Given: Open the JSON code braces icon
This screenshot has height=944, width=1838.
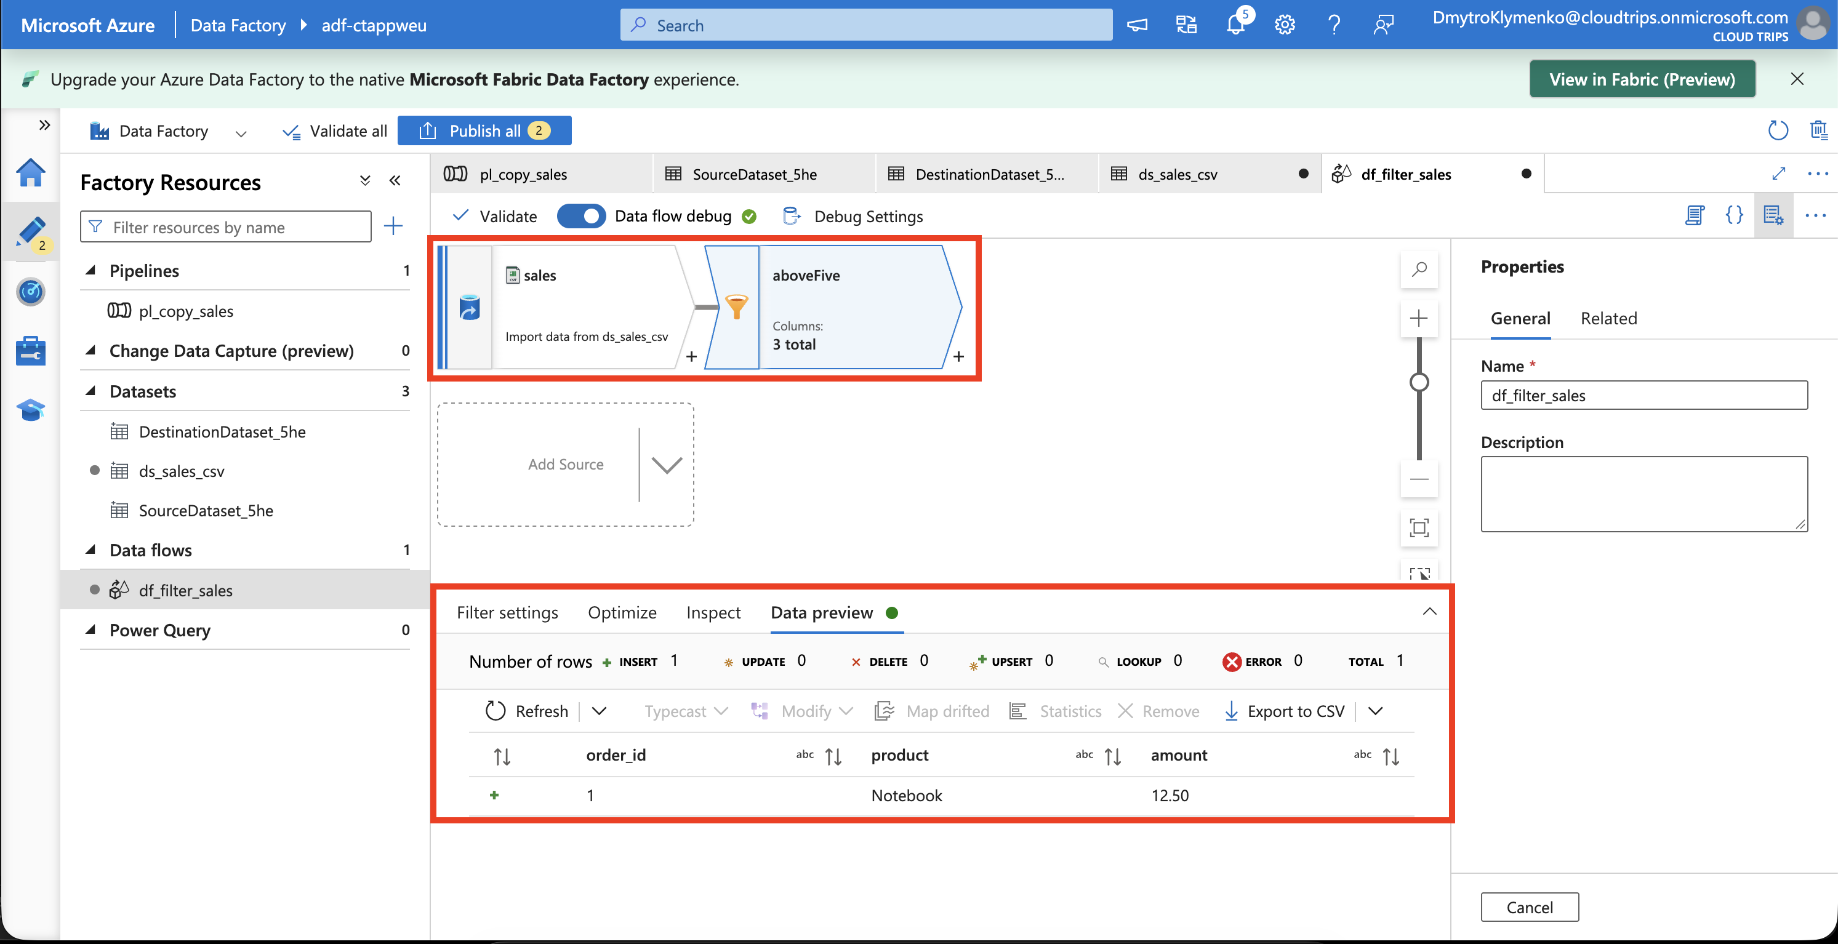Looking at the screenshot, I should tap(1734, 215).
